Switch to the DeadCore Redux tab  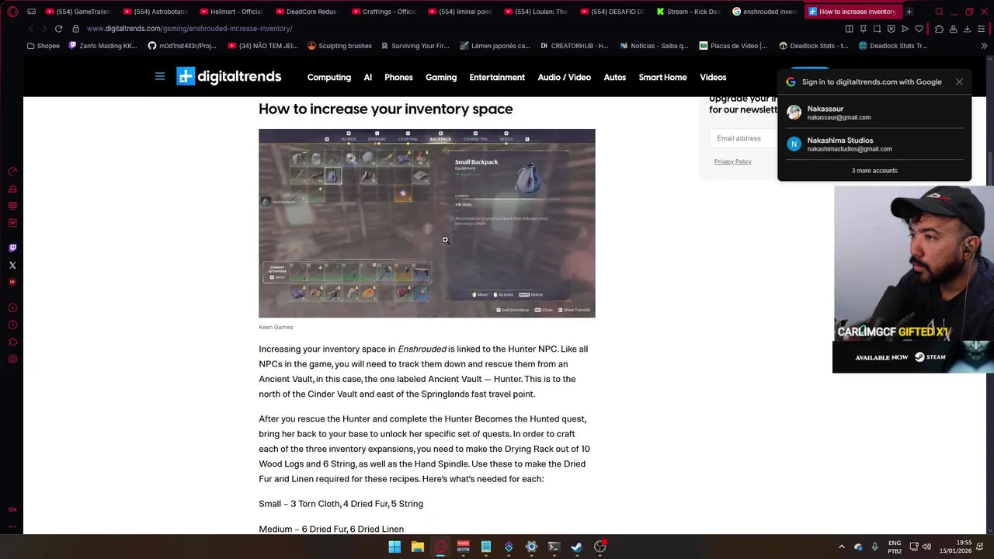pos(307,12)
